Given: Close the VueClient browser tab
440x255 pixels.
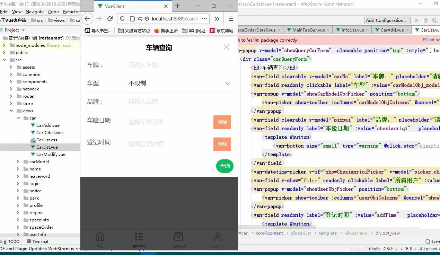Looking at the screenshot, I should 166,6.
